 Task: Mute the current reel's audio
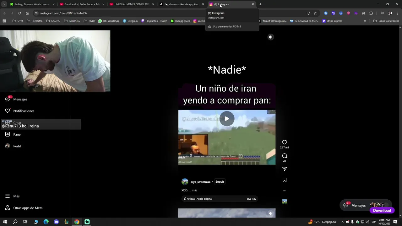pyautogui.click(x=271, y=37)
